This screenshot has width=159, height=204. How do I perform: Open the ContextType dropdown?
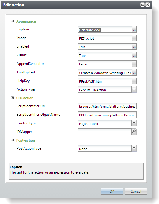[134, 123]
